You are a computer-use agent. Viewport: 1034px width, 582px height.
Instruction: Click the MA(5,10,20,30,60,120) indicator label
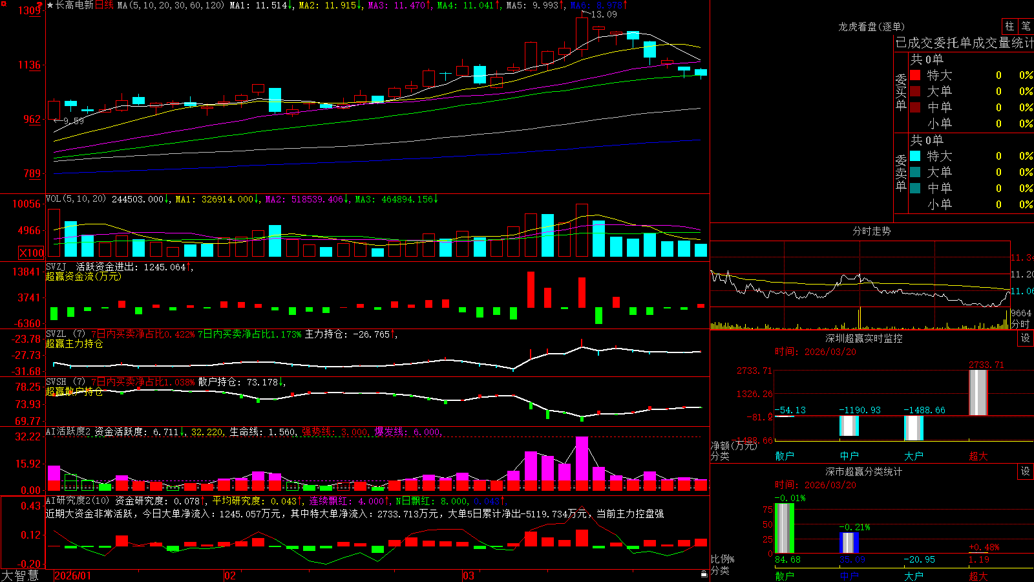pos(171,5)
